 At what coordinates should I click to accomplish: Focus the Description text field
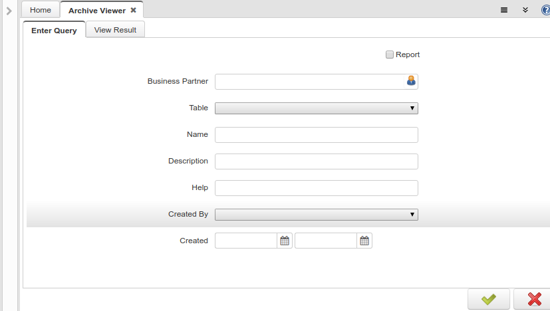point(317,161)
